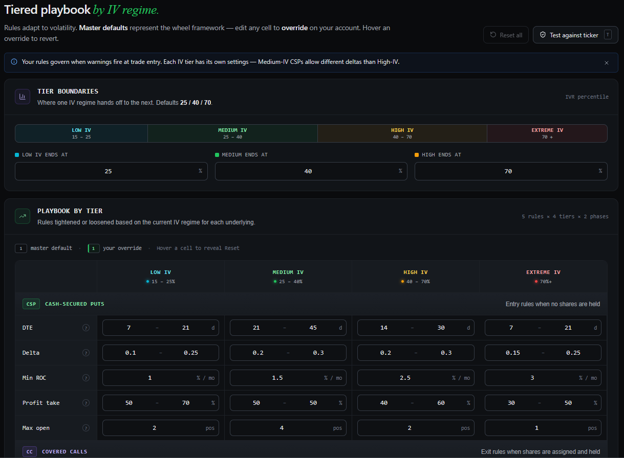Click the Playbook by Tier trend icon
The width and height of the screenshot is (624, 458).
[x=23, y=216]
